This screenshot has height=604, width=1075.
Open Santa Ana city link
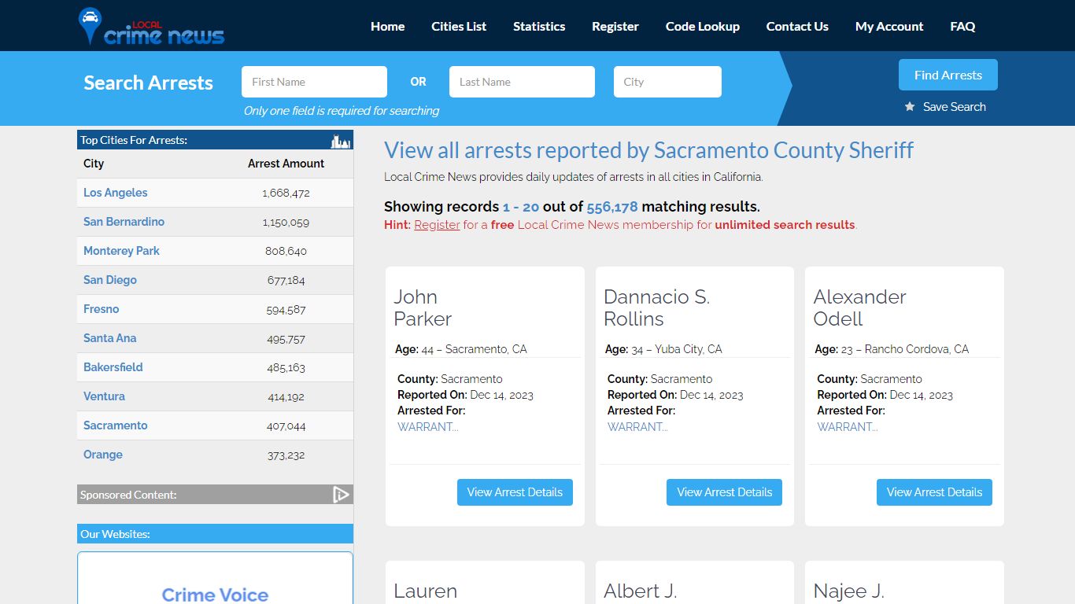coord(109,338)
